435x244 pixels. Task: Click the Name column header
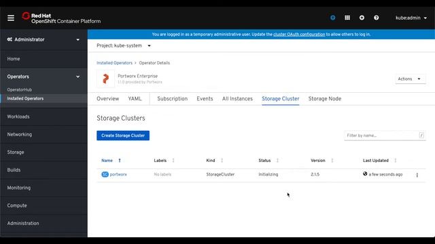coord(107,161)
